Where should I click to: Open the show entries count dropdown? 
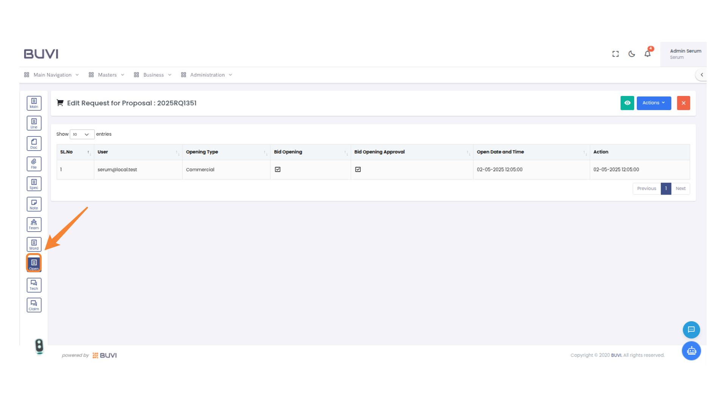point(82,134)
